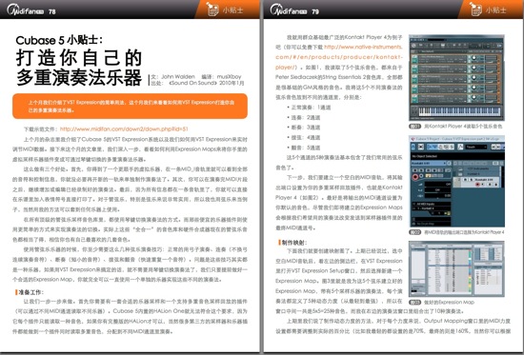Click the Midifan logo on page 79
This screenshot has width=524, height=355.
pos(289,10)
